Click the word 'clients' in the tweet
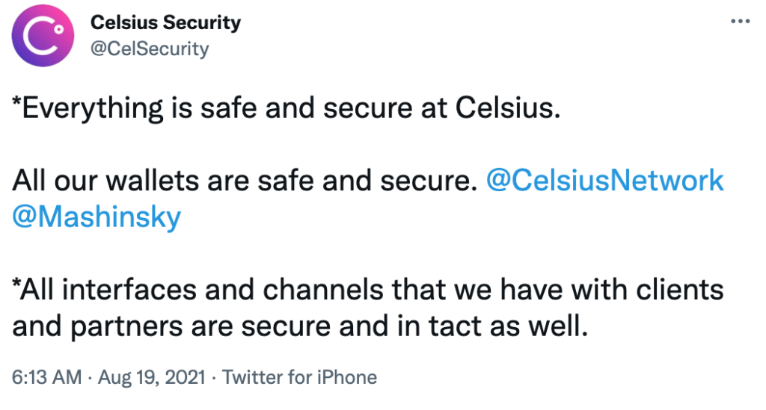 (x=679, y=290)
